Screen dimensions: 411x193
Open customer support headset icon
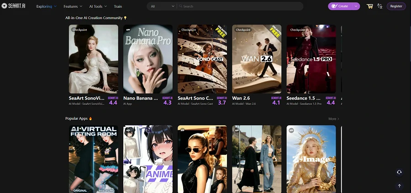tap(399, 172)
